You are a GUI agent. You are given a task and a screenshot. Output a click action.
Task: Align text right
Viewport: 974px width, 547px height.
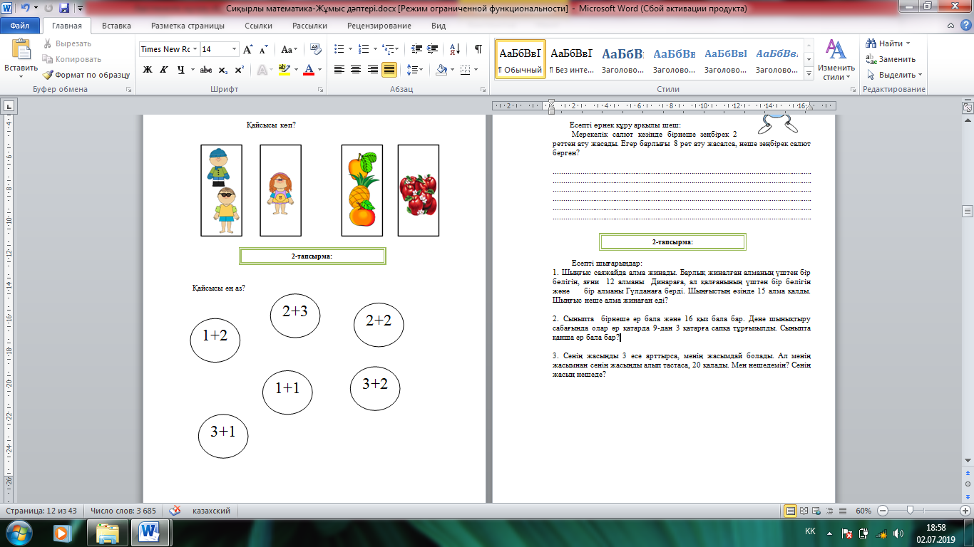(x=372, y=70)
